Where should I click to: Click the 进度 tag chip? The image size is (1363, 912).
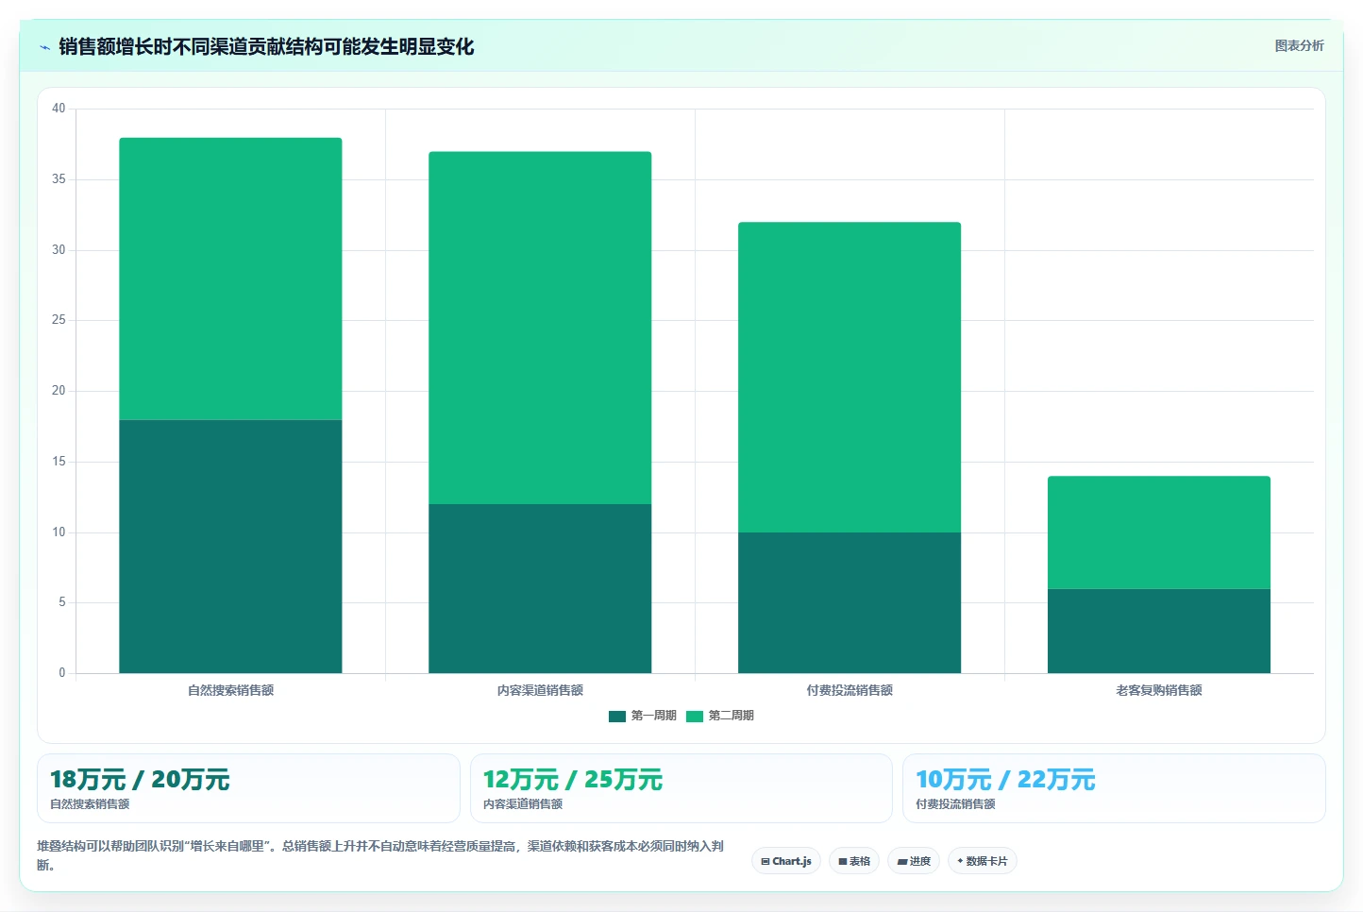pos(914,861)
